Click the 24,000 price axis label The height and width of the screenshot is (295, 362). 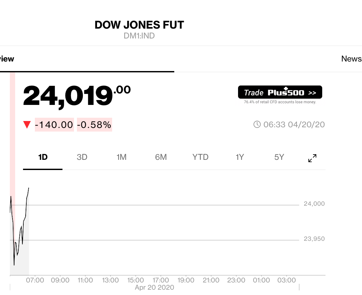click(x=314, y=204)
